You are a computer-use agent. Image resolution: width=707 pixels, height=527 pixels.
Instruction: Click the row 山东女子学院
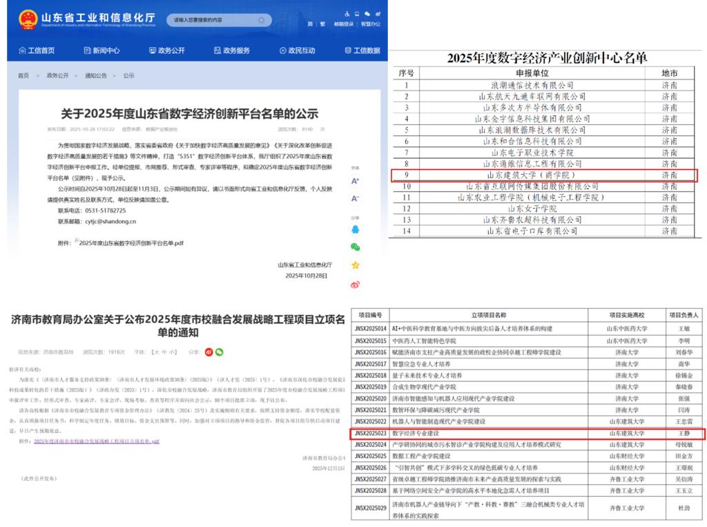tap(543, 209)
